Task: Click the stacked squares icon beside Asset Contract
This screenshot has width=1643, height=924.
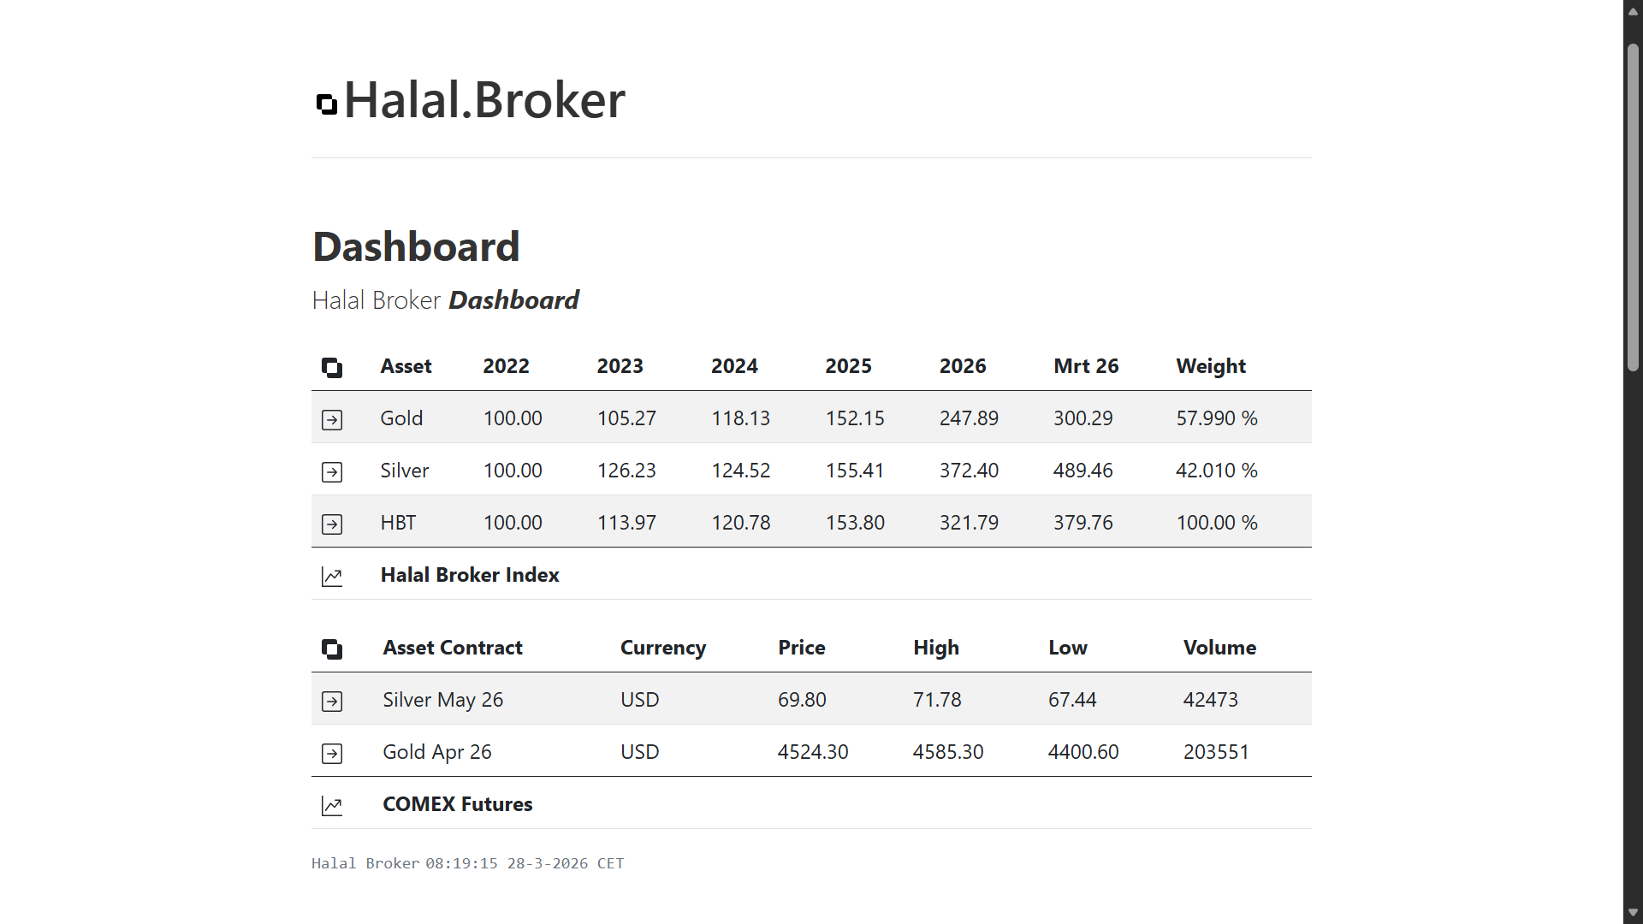Action: coord(332,649)
